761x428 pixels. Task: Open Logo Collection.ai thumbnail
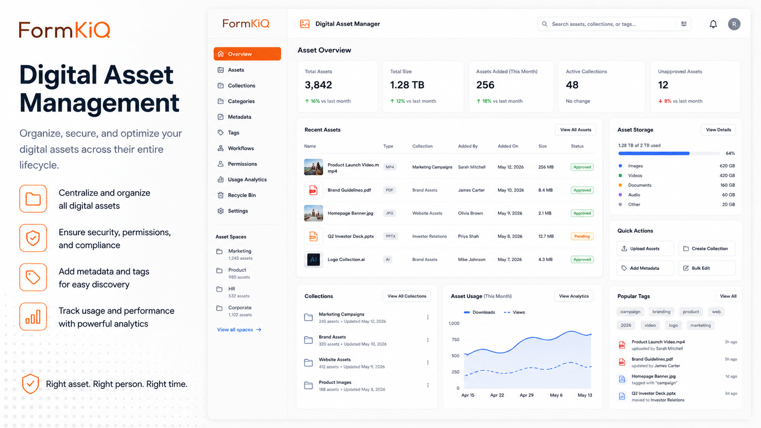(313, 259)
